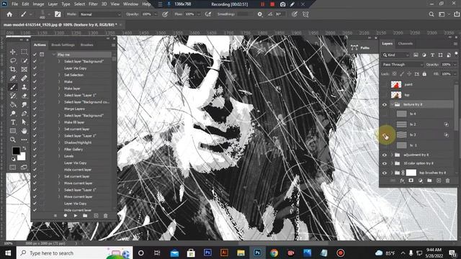The width and height of the screenshot is (461, 259).
Task: Open the Pass Through blend mode dropdown
Action: (x=403, y=65)
